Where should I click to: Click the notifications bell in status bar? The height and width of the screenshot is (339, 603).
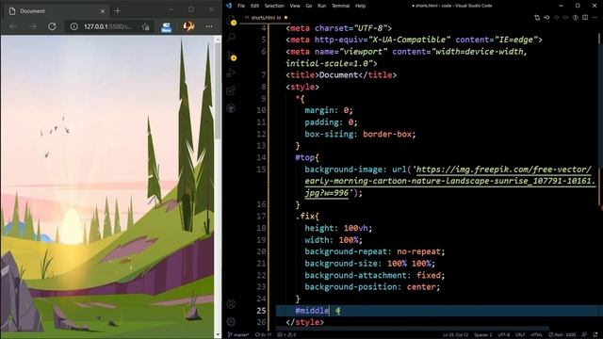tap(595, 335)
